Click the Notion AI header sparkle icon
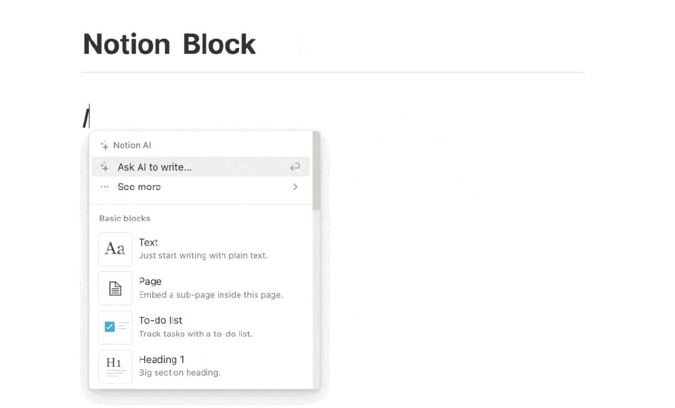 point(104,146)
